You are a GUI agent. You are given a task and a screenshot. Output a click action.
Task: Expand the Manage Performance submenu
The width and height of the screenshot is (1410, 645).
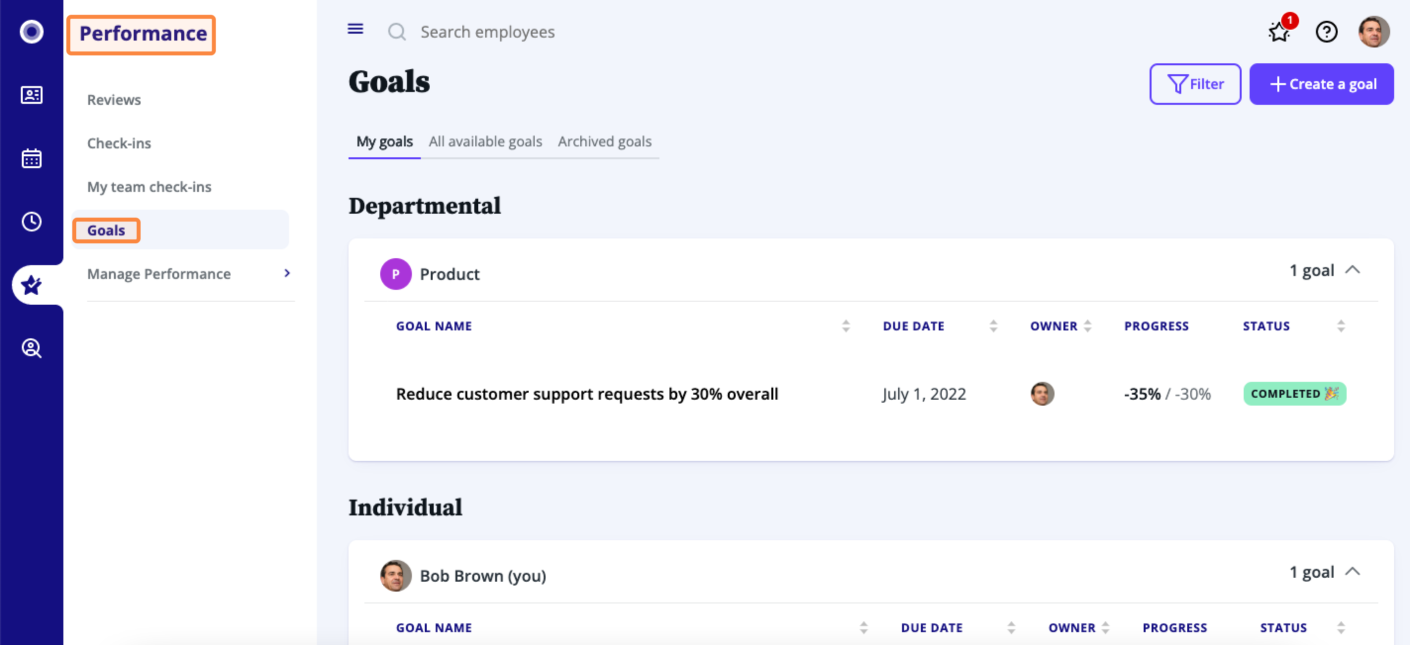pos(287,273)
